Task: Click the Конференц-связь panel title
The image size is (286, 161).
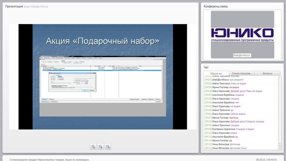Action: [215, 6]
